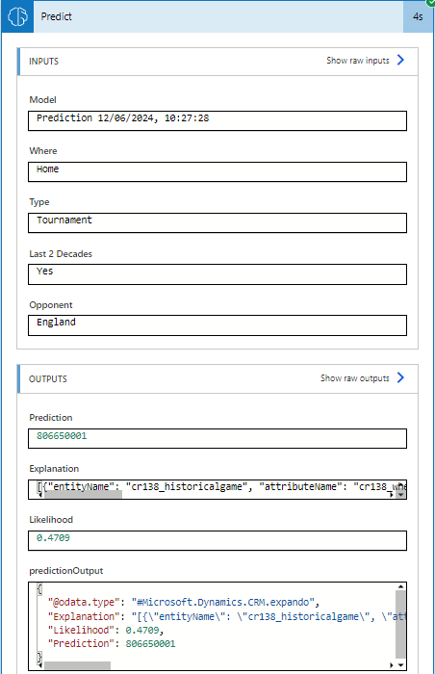Click the Explanation box down scroll arrow
Image resolution: width=435 pixels, height=674 pixels.
coord(400,495)
